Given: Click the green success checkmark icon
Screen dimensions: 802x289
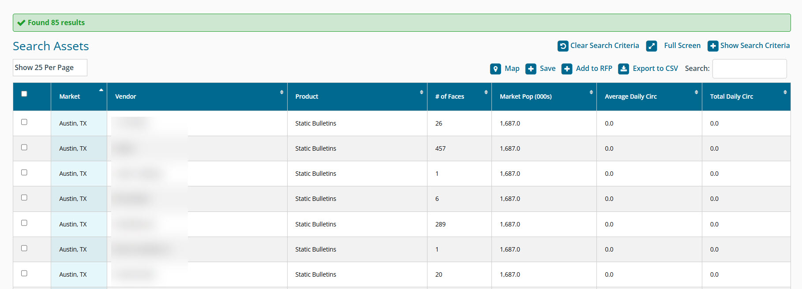Looking at the screenshot, I should [x=21, y=23].
